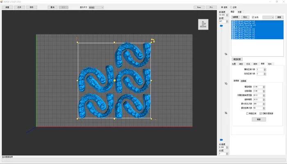Click the 排版 layout button below checkboxes
The image size is (287, 164).
pyautogui.click(x=259, y=119)
